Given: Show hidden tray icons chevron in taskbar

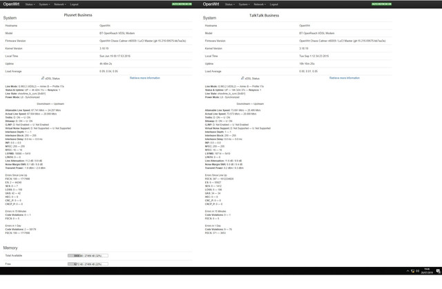Looking at the screenshot, I should coord(407,271).
